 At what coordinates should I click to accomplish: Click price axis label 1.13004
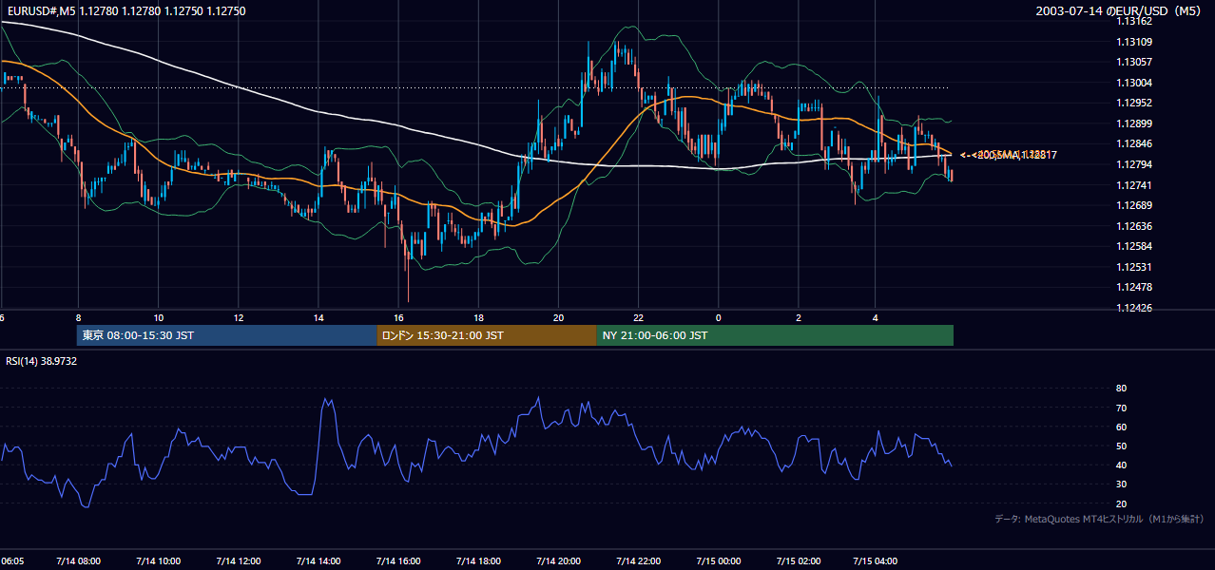coord(1135,83)
